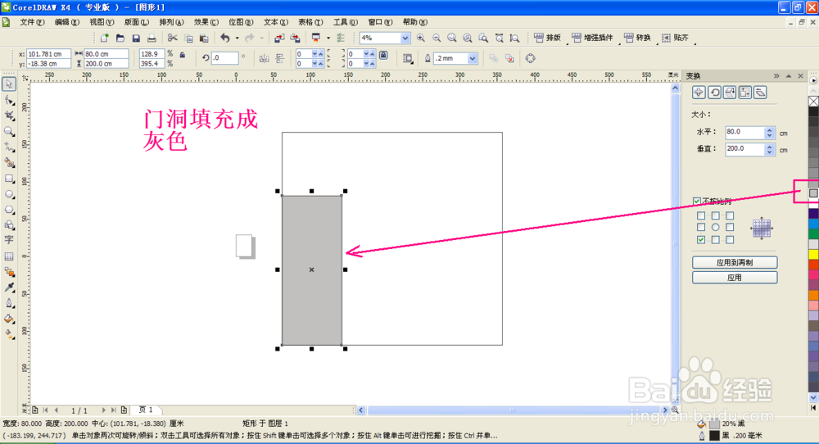Screen dimensions: 819x444
Task: Open the 文件 menu
Action: click(32, 22)
